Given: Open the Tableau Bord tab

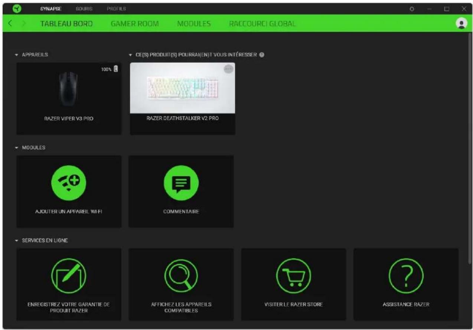Looking at the screenshot, I should pos(66,24).
